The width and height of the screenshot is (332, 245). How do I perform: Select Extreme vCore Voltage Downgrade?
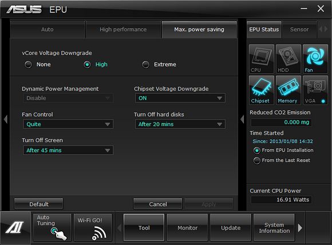145,64
